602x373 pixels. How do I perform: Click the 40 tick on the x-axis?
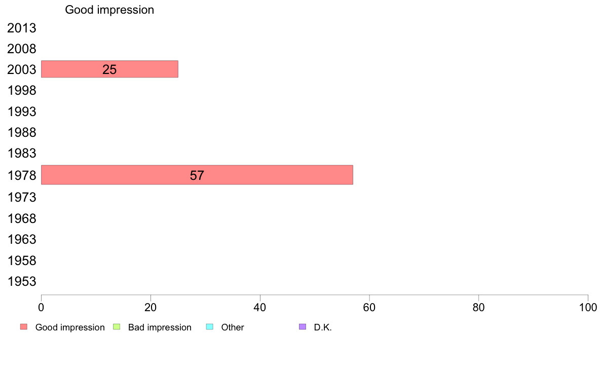tap(260, 307)
